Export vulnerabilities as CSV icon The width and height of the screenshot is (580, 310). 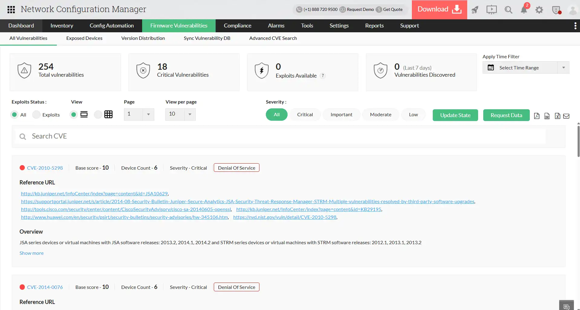pos(547,116)
